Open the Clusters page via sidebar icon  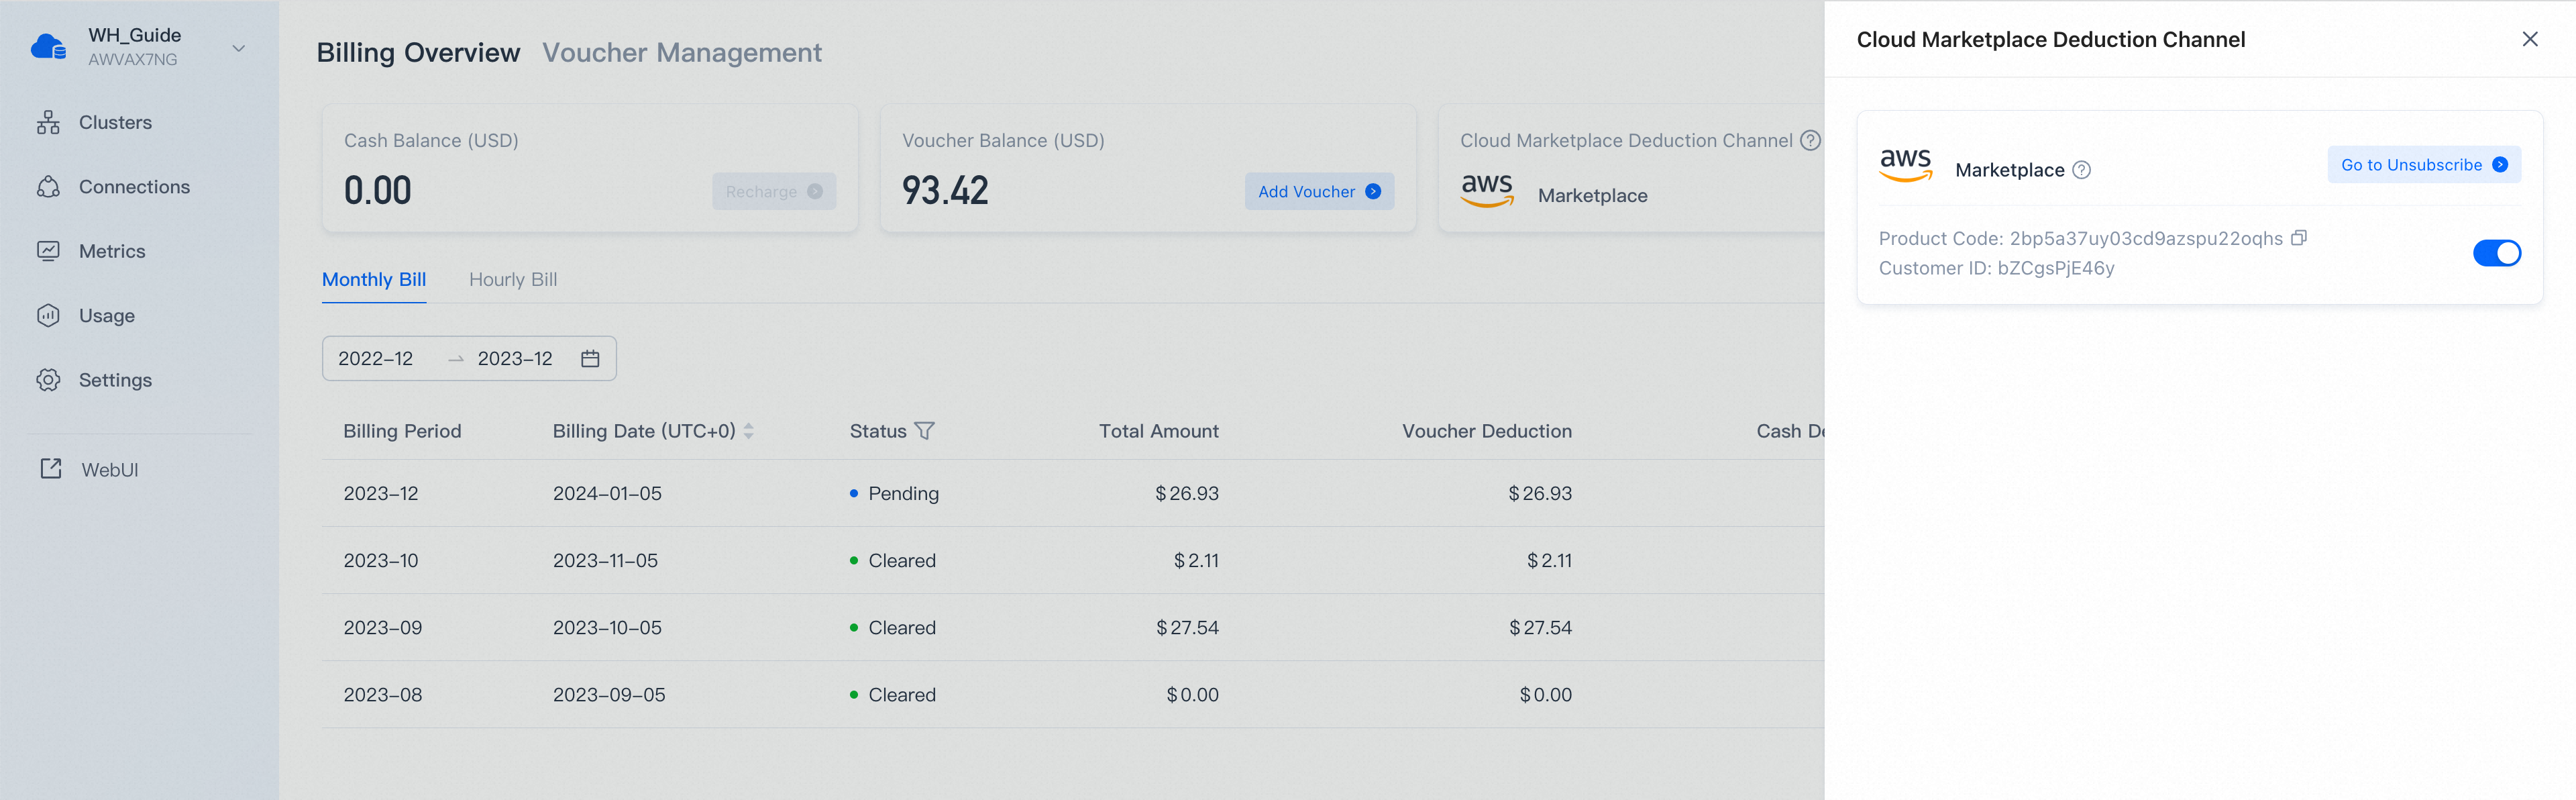(49, 122)
